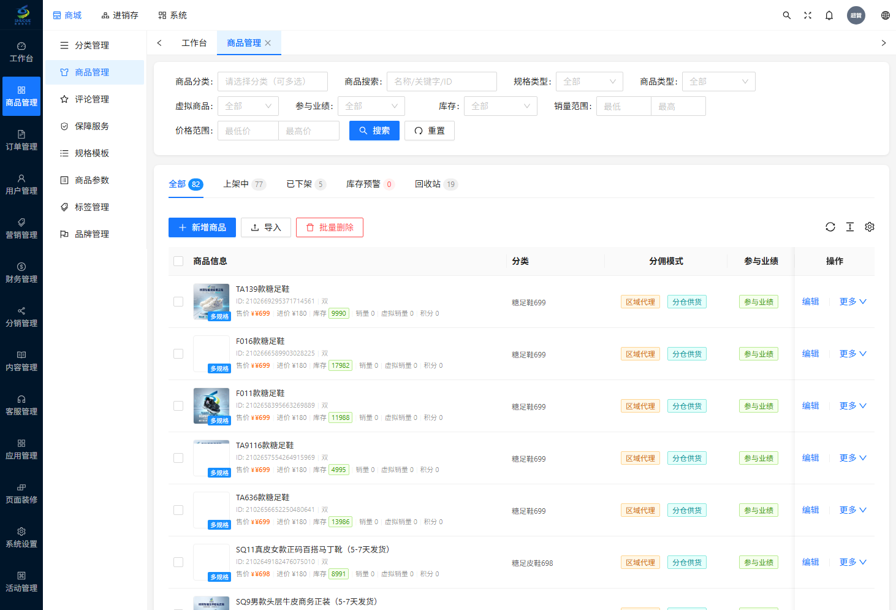
Task: Click the 导入 button
Action: pos(266,227)
